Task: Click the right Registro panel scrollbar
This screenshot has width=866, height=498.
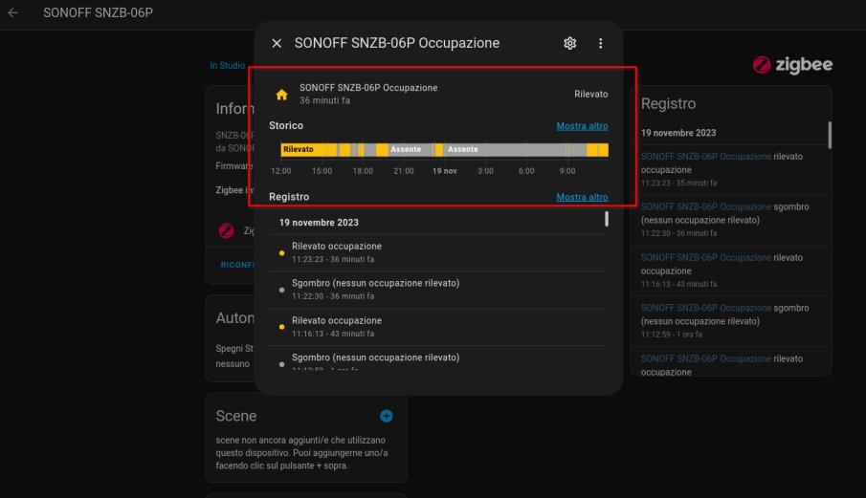Action: pos(830,135)
